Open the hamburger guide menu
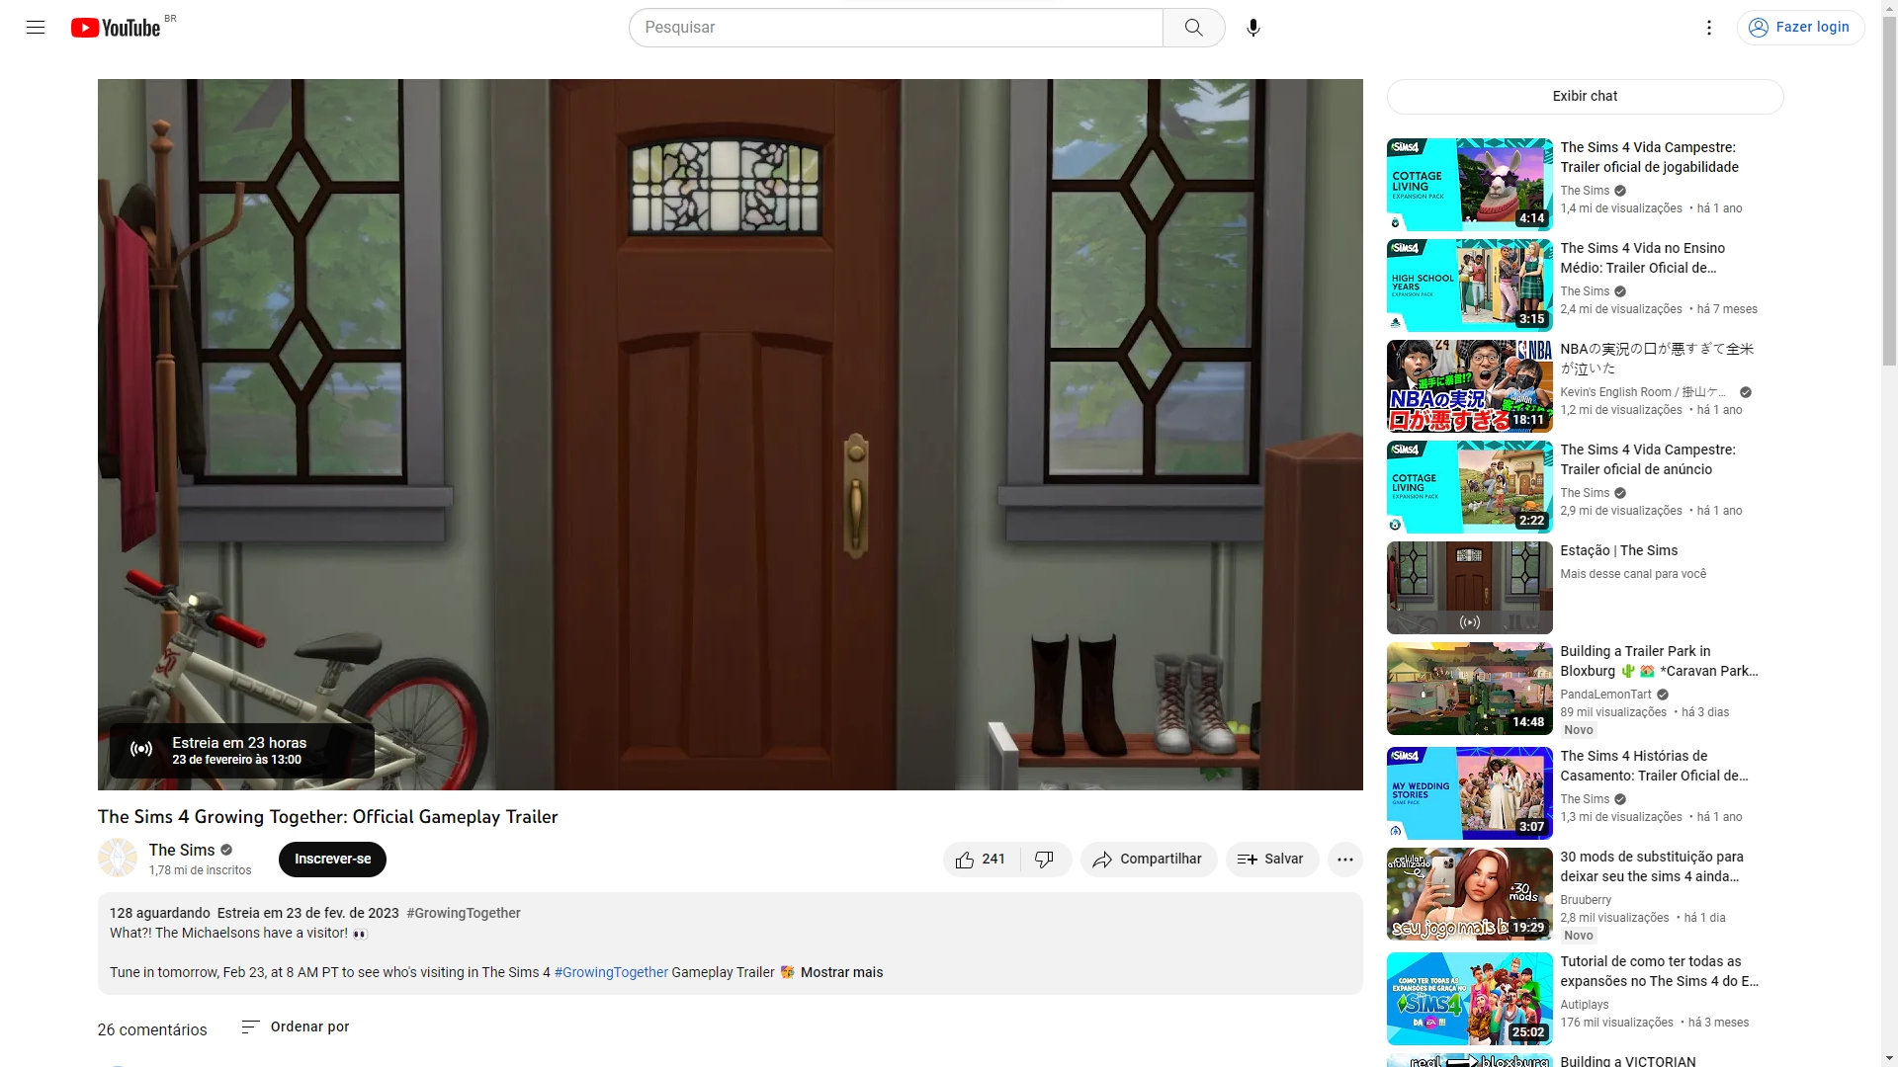The width and height of the screenshot is (1898, 1067). click(36, 28)
